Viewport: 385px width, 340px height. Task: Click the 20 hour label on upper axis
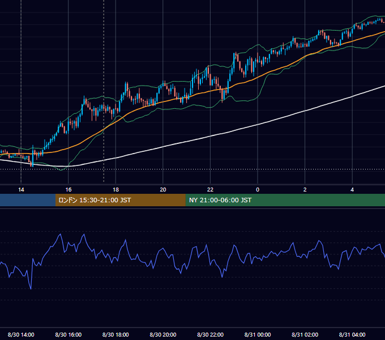163,190
